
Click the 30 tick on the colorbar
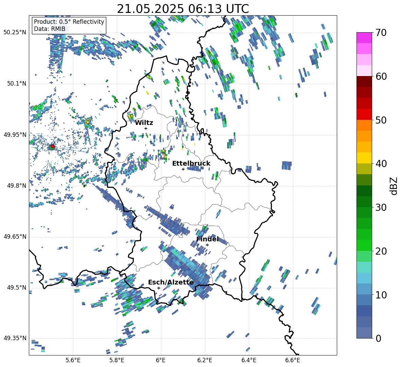click(x=381, y=207)
